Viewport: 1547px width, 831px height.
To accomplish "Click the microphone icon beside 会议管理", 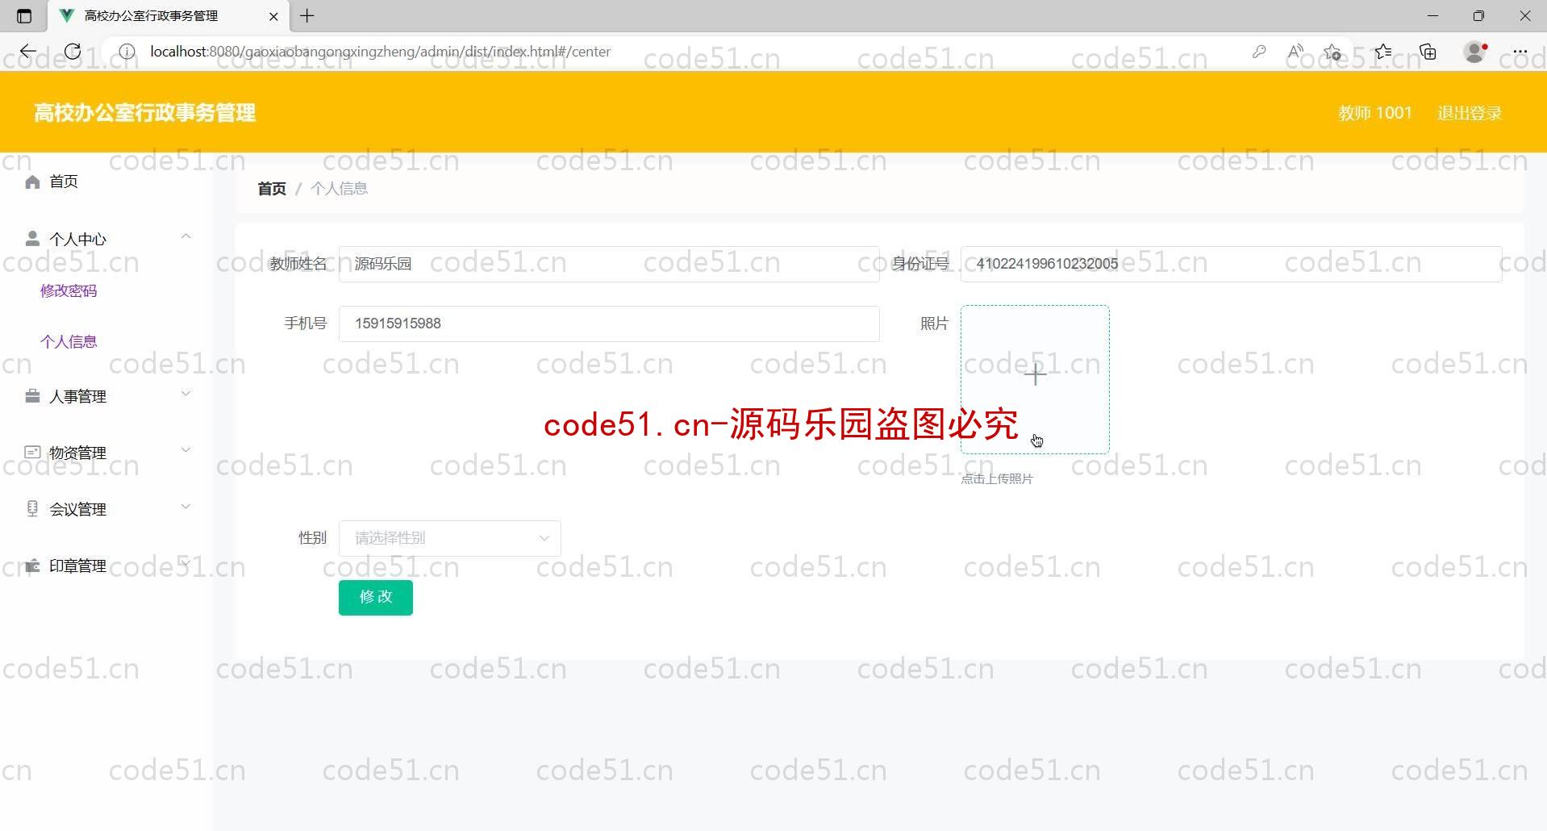I will click(x=32, y=508).
